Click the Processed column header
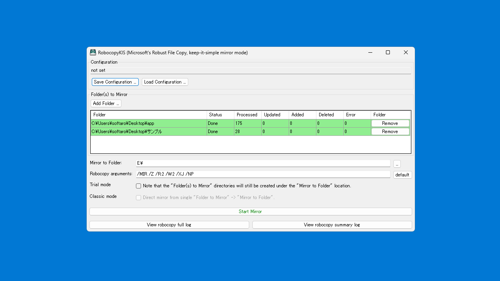500x281 pixels. pos(247,115)
